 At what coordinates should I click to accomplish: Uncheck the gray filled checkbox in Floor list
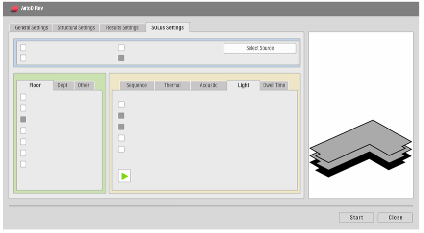[23, 119]
